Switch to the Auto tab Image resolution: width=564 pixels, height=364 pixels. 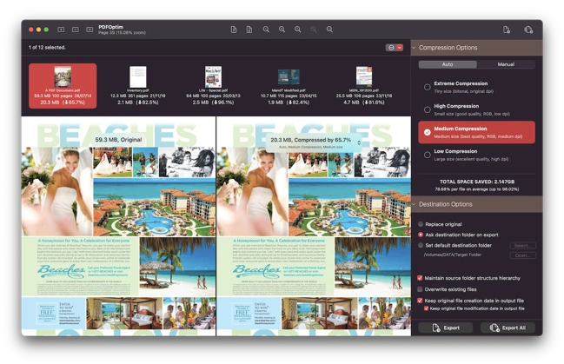448,64
